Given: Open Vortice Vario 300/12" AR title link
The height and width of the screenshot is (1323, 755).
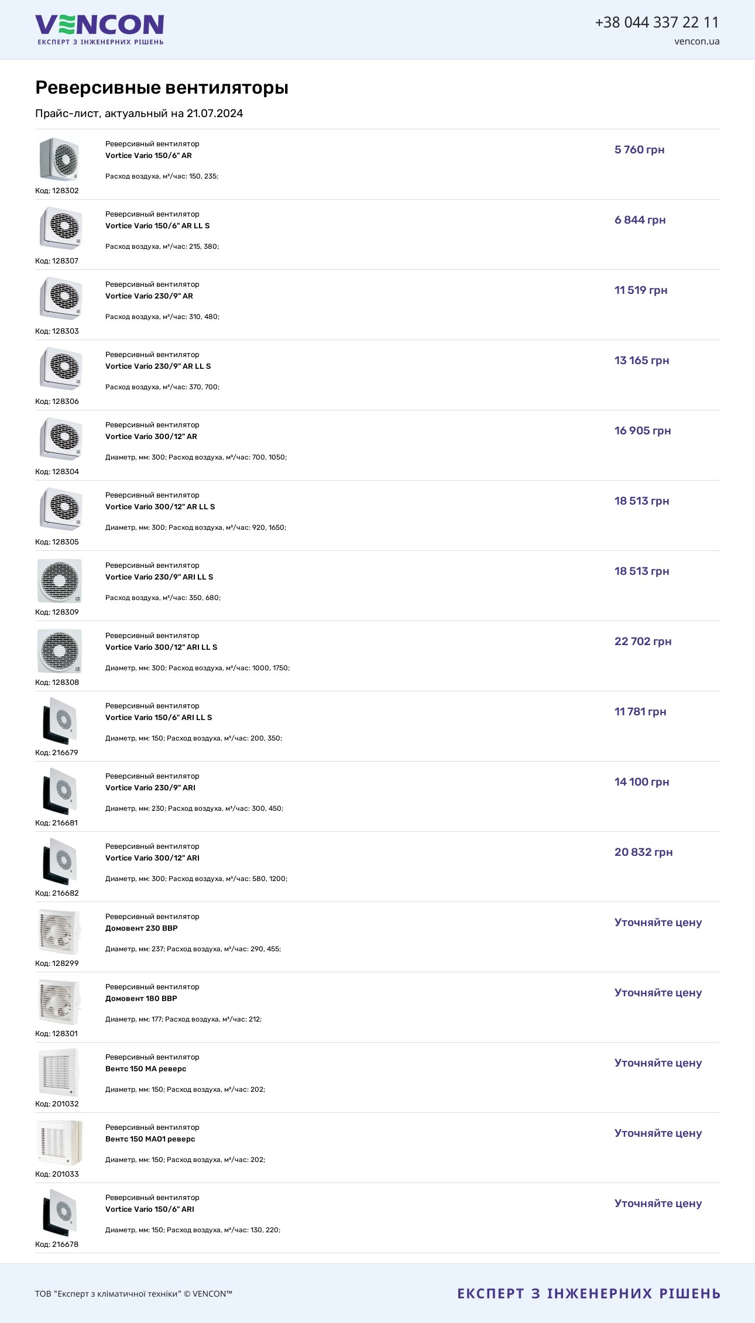Looking at the screenshot, I should 151,437.
